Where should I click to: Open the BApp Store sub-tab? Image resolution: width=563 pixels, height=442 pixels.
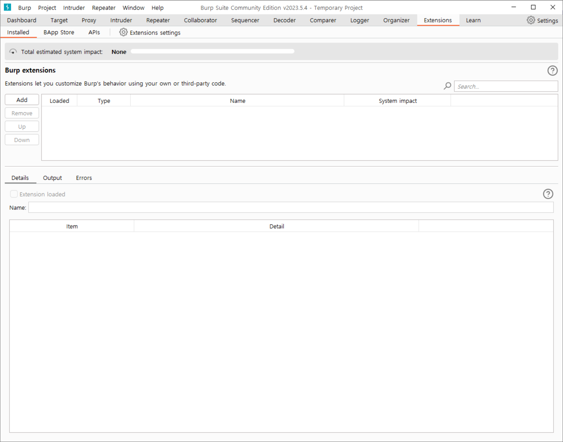click(59, 32)
